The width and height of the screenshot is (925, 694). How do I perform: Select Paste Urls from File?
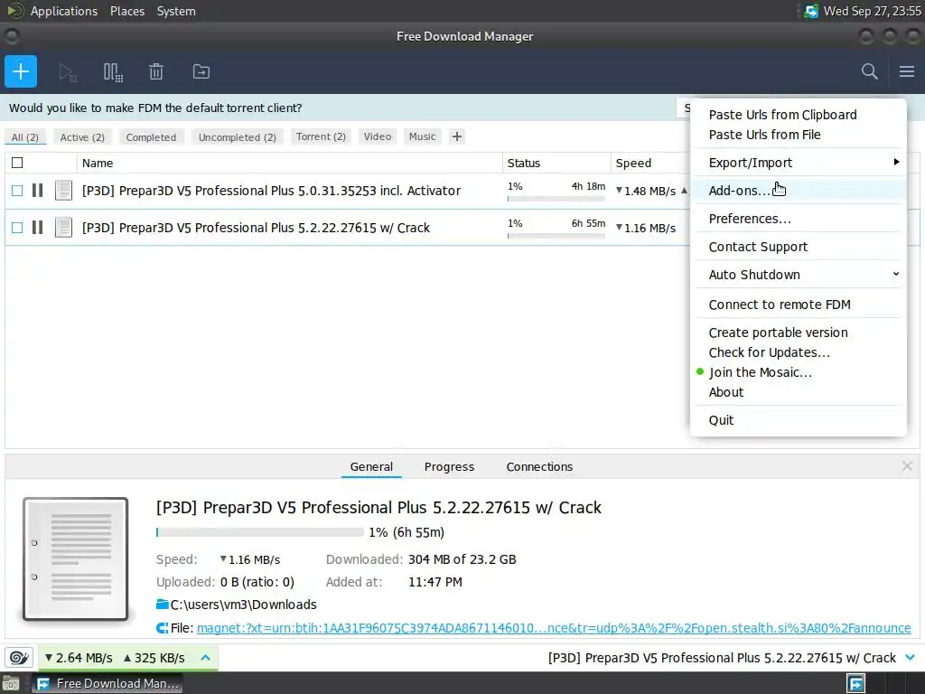[x=764, y=135]
